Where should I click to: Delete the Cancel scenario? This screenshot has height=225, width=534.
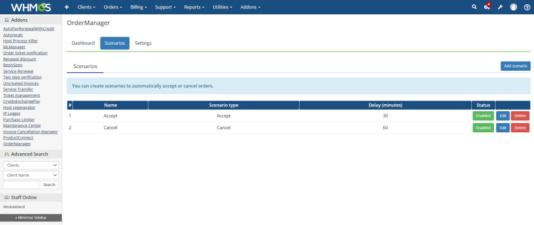point(520,127)
